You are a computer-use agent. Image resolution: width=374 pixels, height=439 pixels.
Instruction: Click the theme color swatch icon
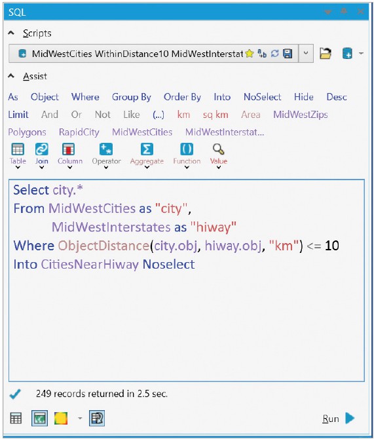click(61, 418)
